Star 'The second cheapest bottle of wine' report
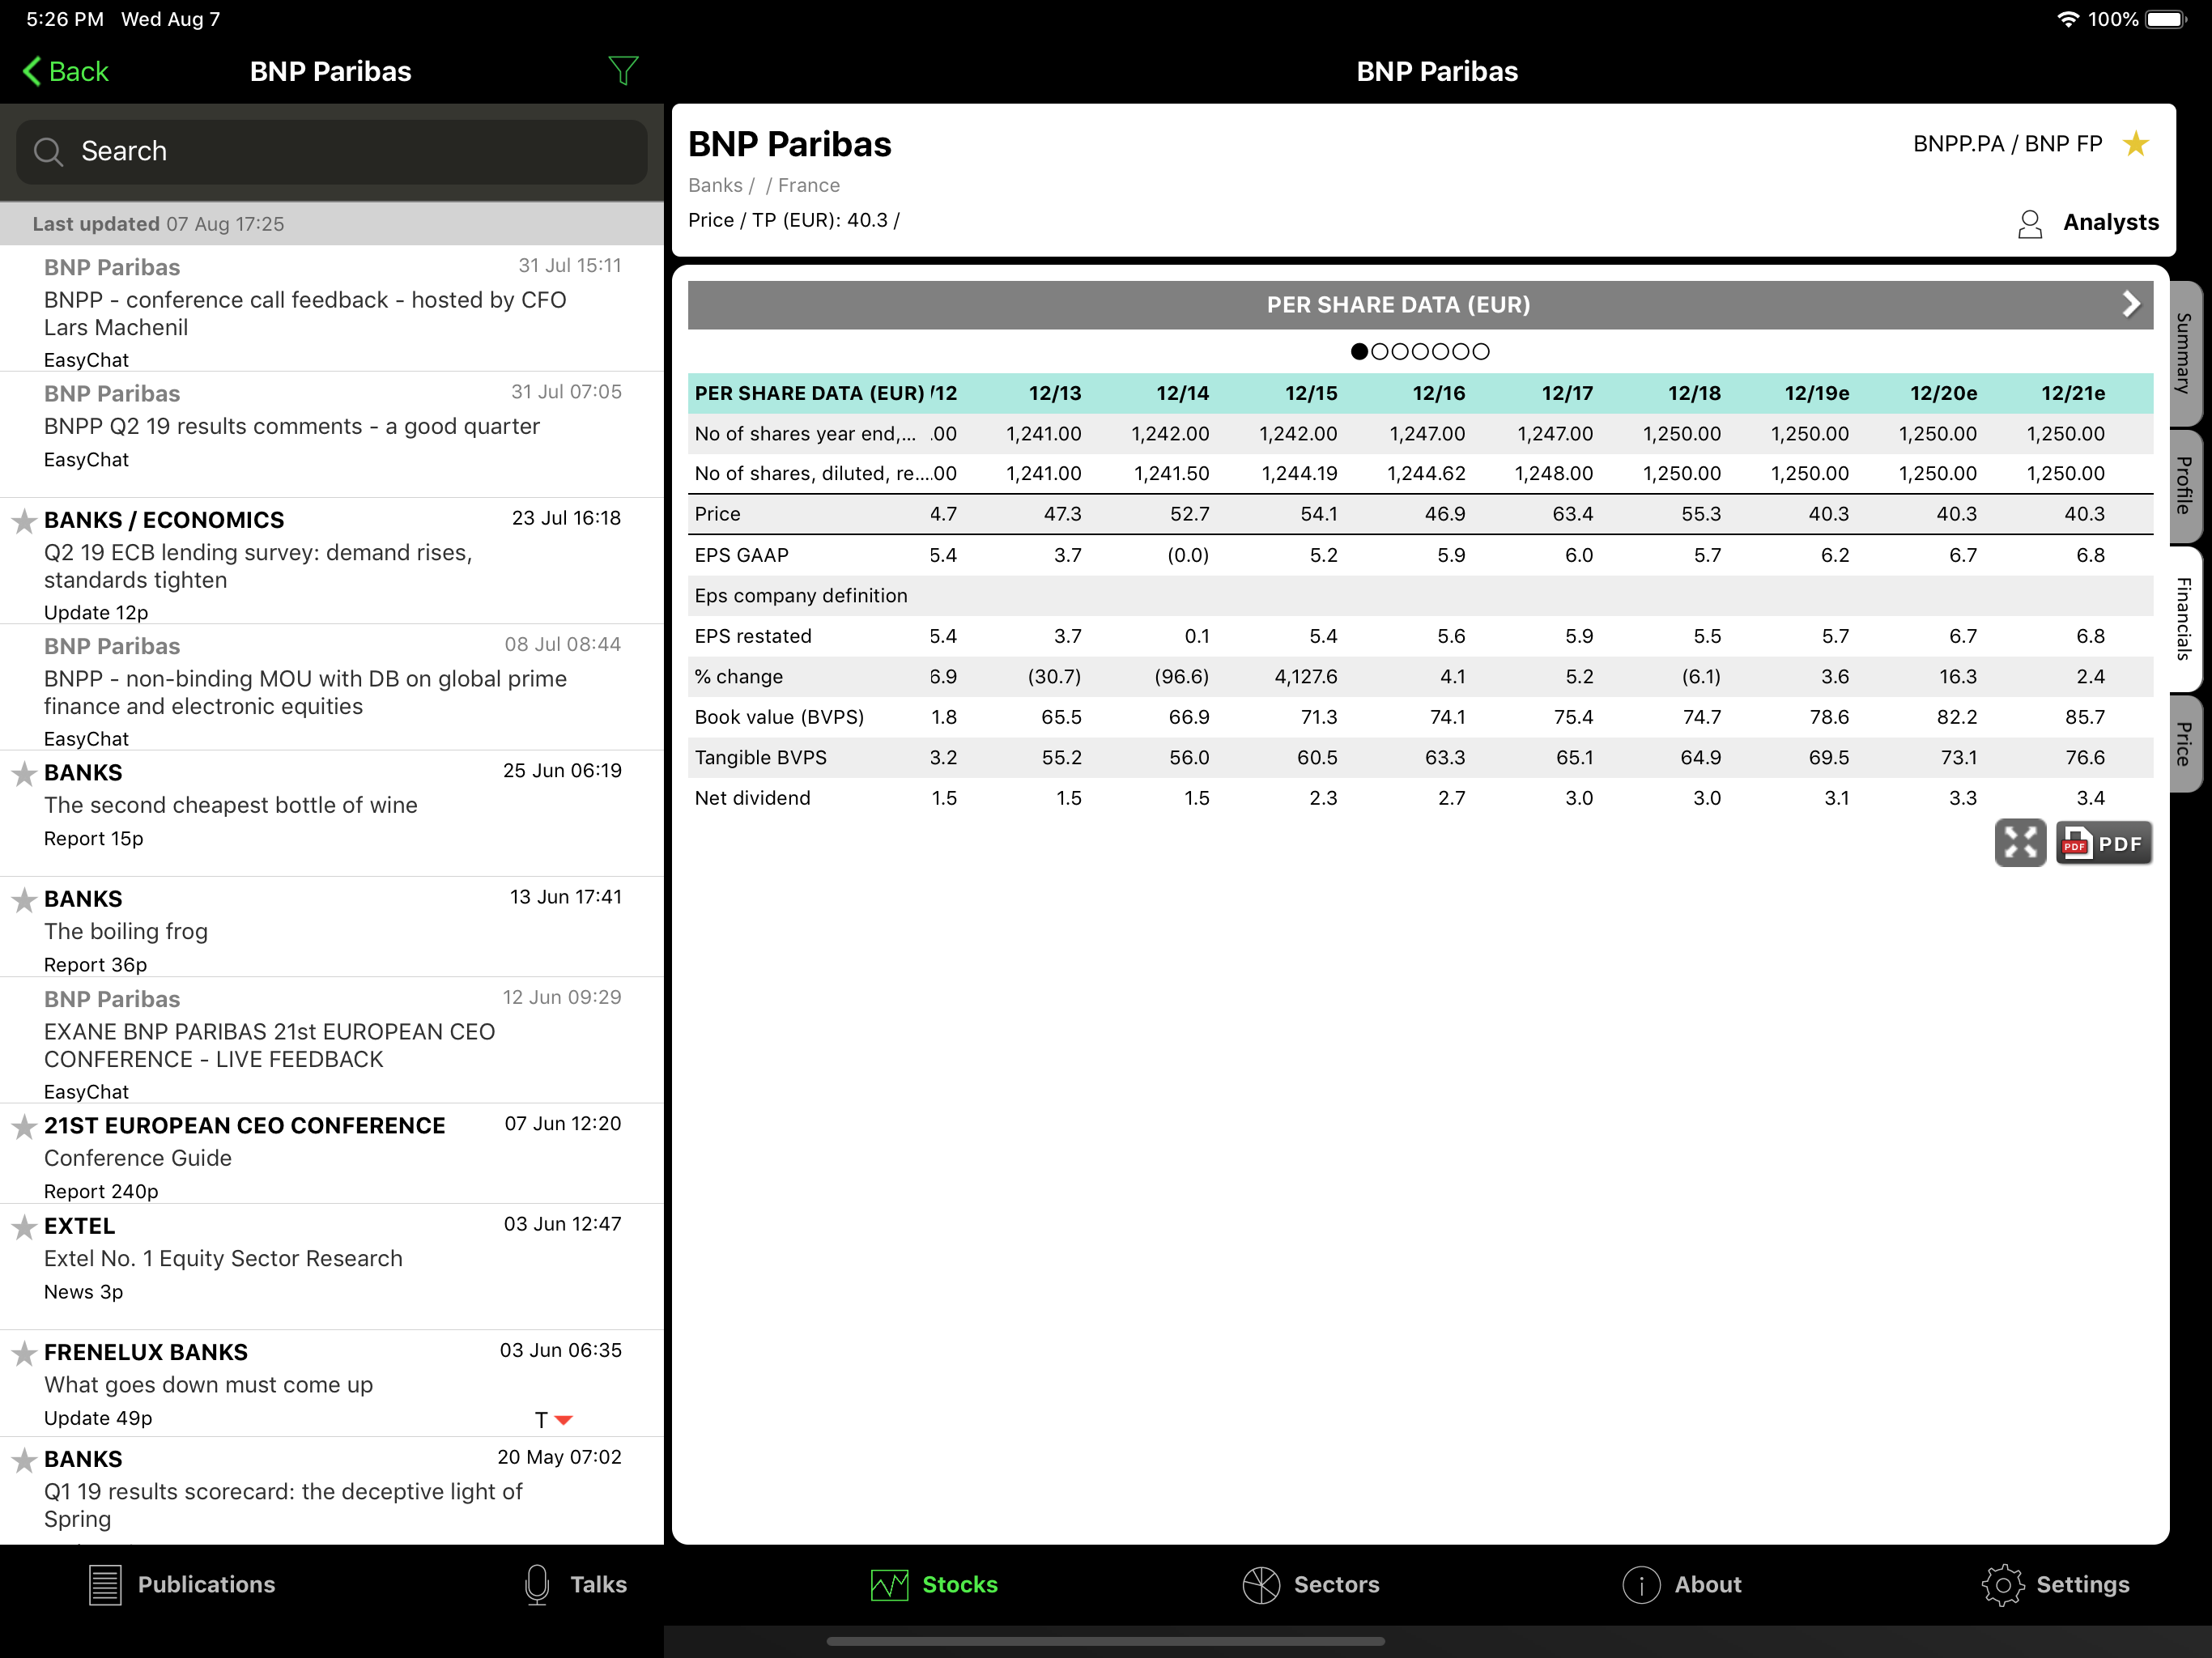The width and height of the screenshot is (2212, 1658). tap(24, 774)
